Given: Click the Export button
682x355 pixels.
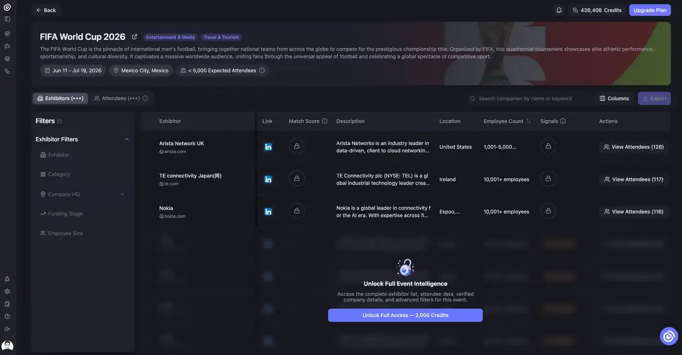Looking at the screenshot, I should tap(654, 98).
